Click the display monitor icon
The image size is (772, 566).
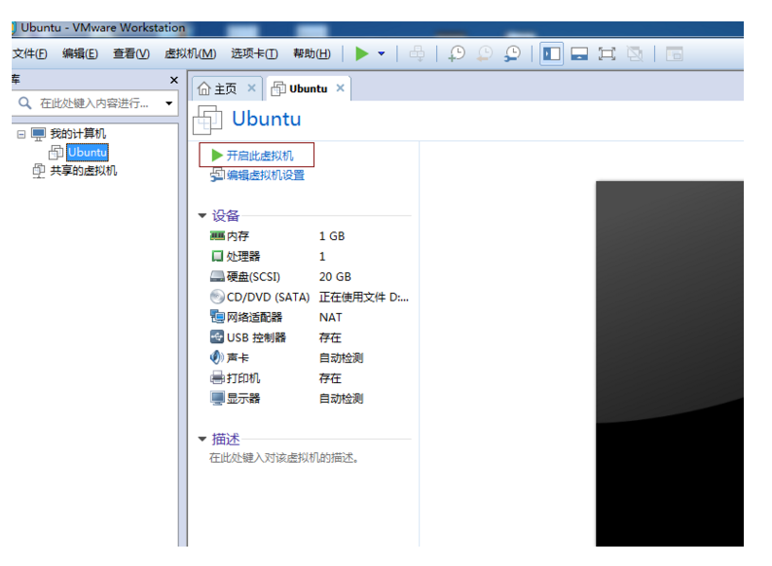217,398
